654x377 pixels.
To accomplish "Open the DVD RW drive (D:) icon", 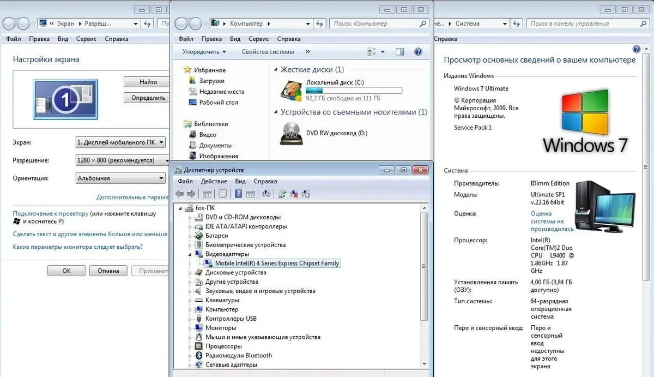I will pyautogui.click(x=292, y=134).
